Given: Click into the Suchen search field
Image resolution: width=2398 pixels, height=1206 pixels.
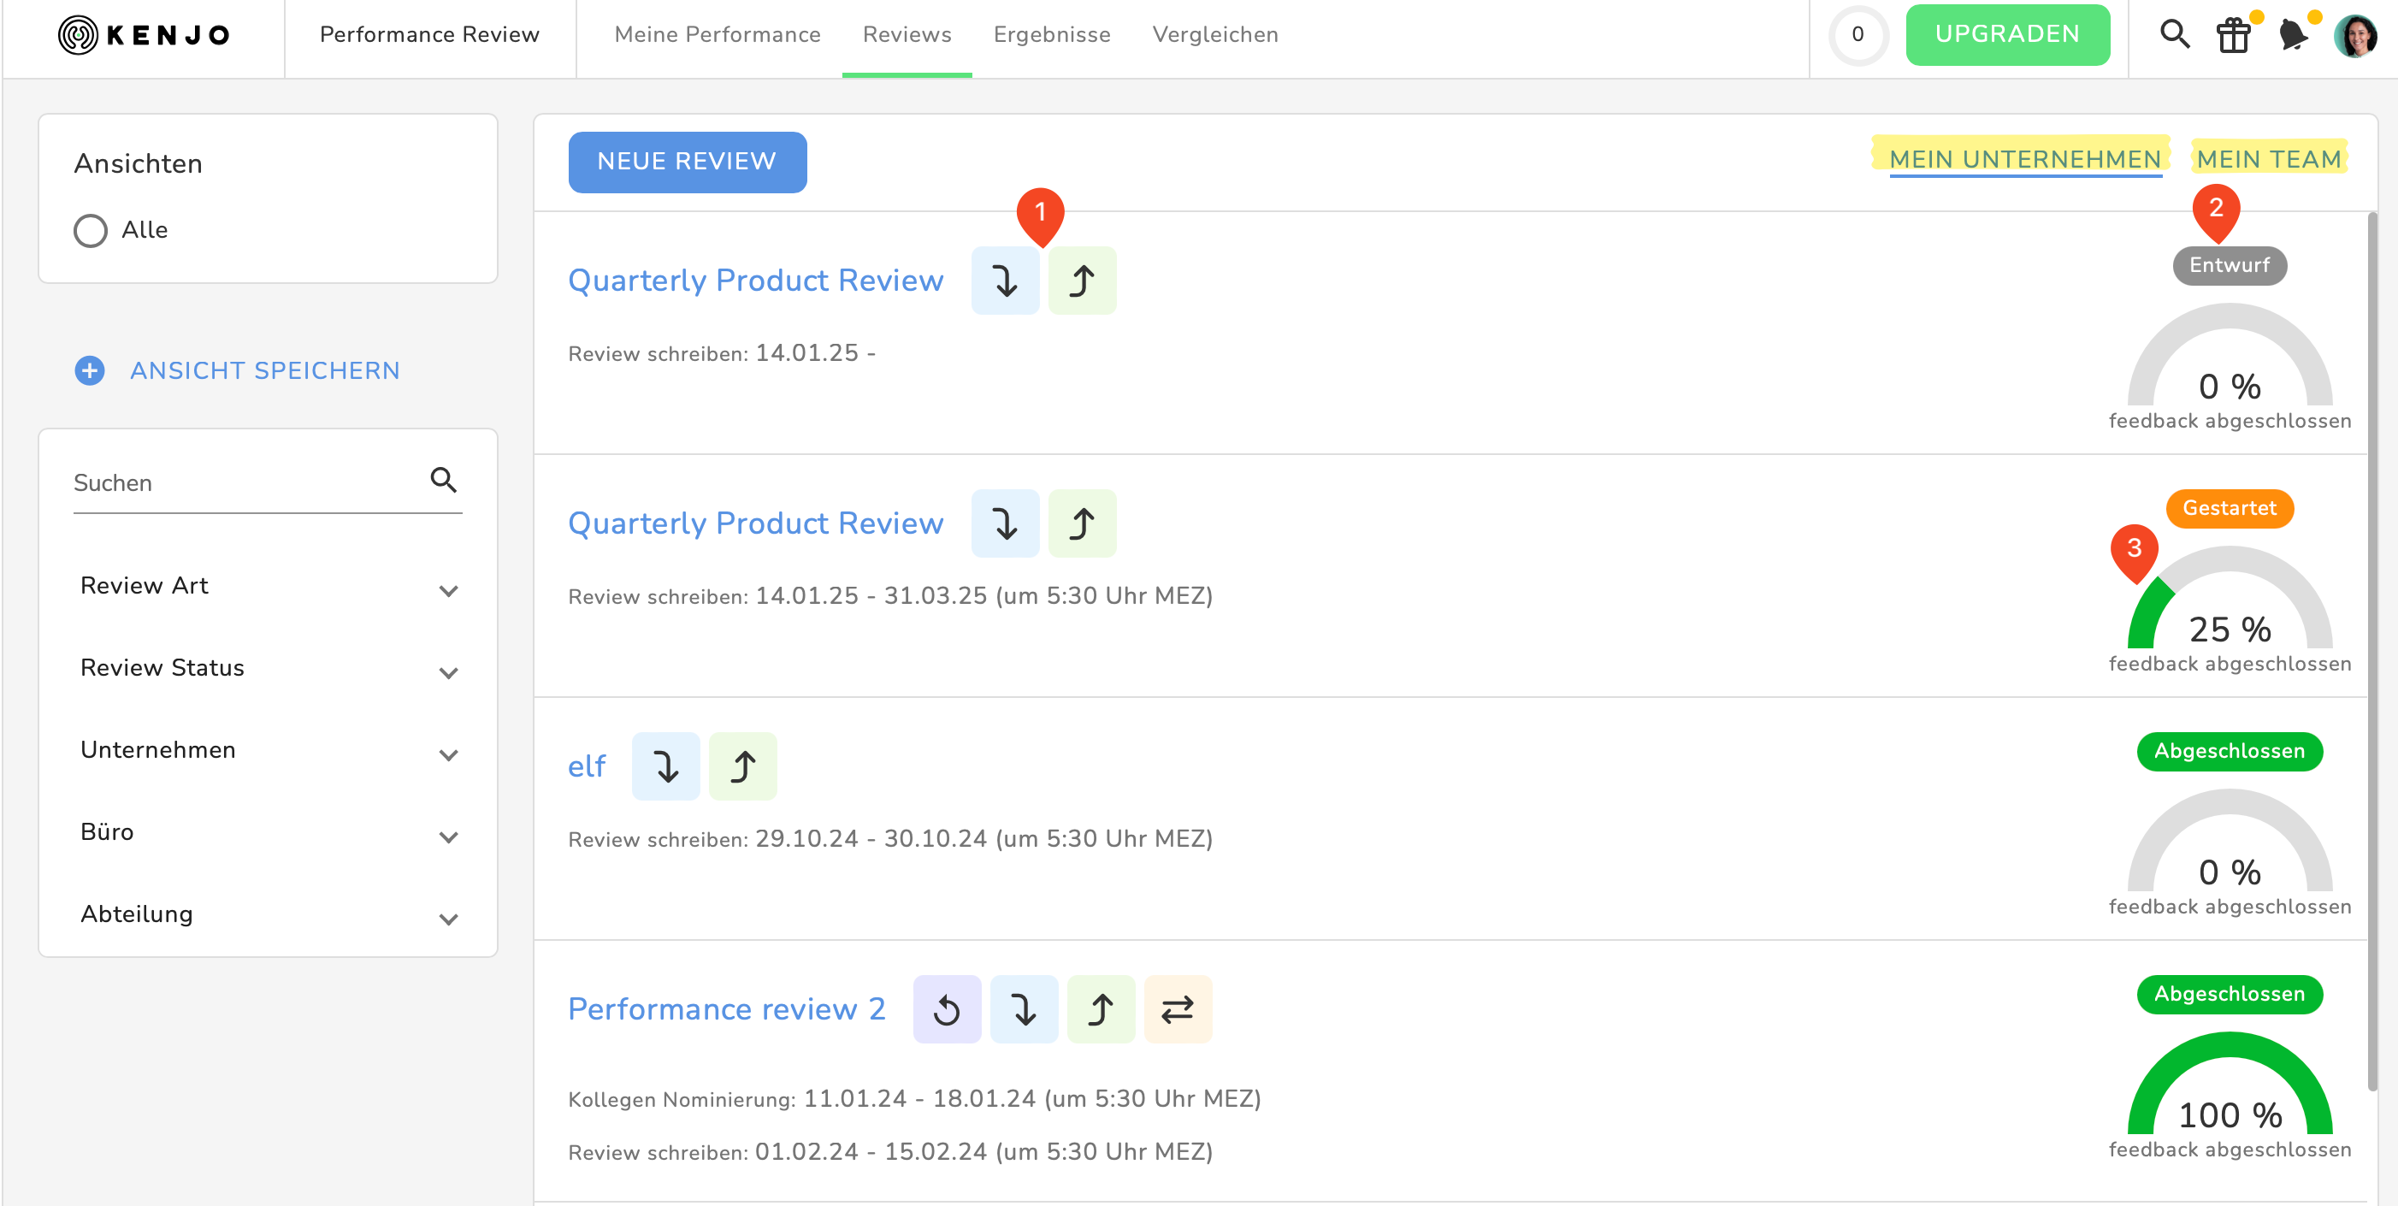Looking at the screenshot, I should [x=242, y=482].
